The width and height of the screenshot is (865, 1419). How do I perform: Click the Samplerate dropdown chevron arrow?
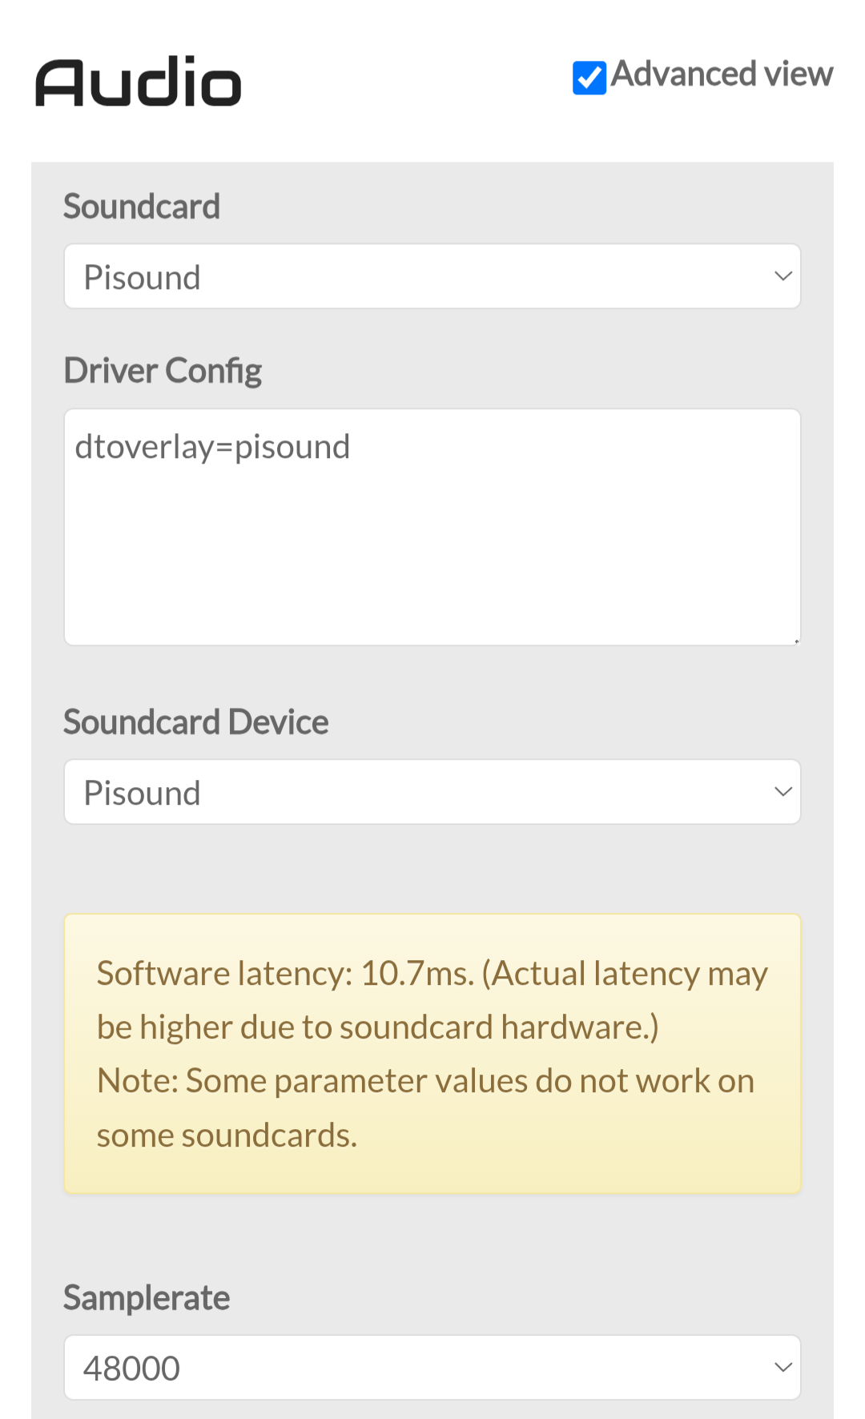click(783, 1368)
